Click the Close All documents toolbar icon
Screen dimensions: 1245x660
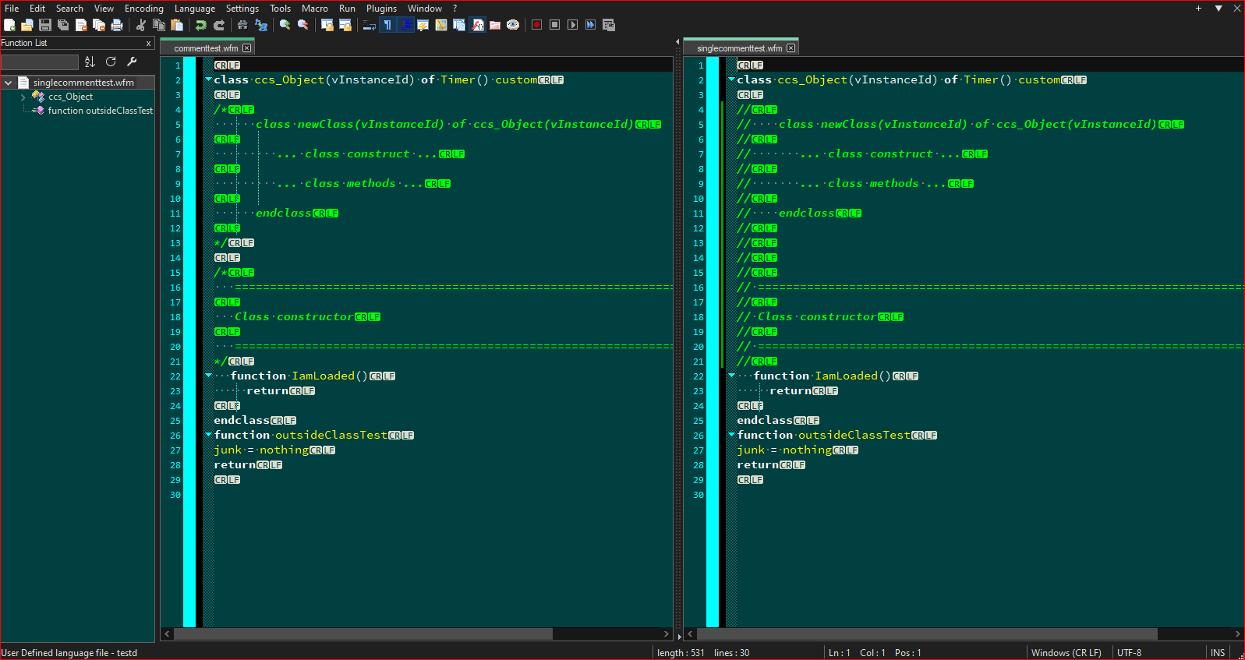(99, 25)
